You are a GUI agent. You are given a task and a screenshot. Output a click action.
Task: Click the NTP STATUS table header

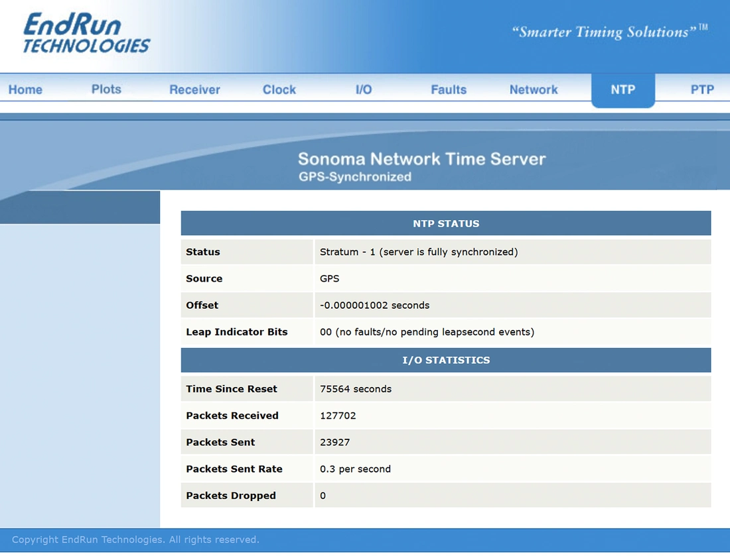click(x=446, y=223)
